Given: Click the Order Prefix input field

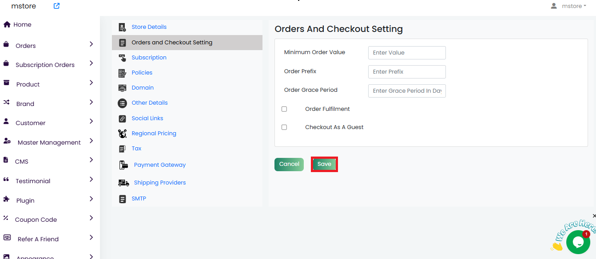Looking at the screenshot, I should point(406,72).
